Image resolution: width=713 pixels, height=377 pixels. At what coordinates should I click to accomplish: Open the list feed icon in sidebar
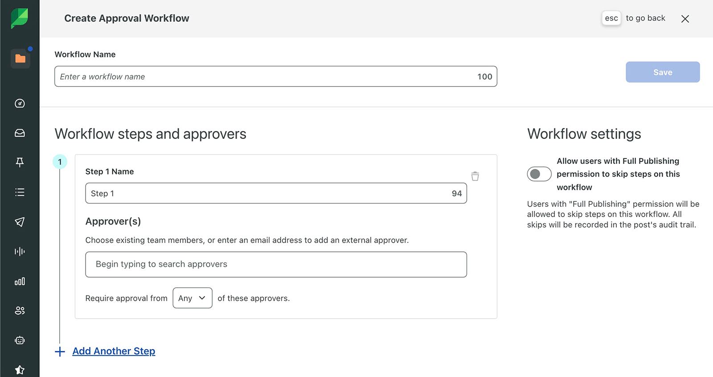[20, 192]
